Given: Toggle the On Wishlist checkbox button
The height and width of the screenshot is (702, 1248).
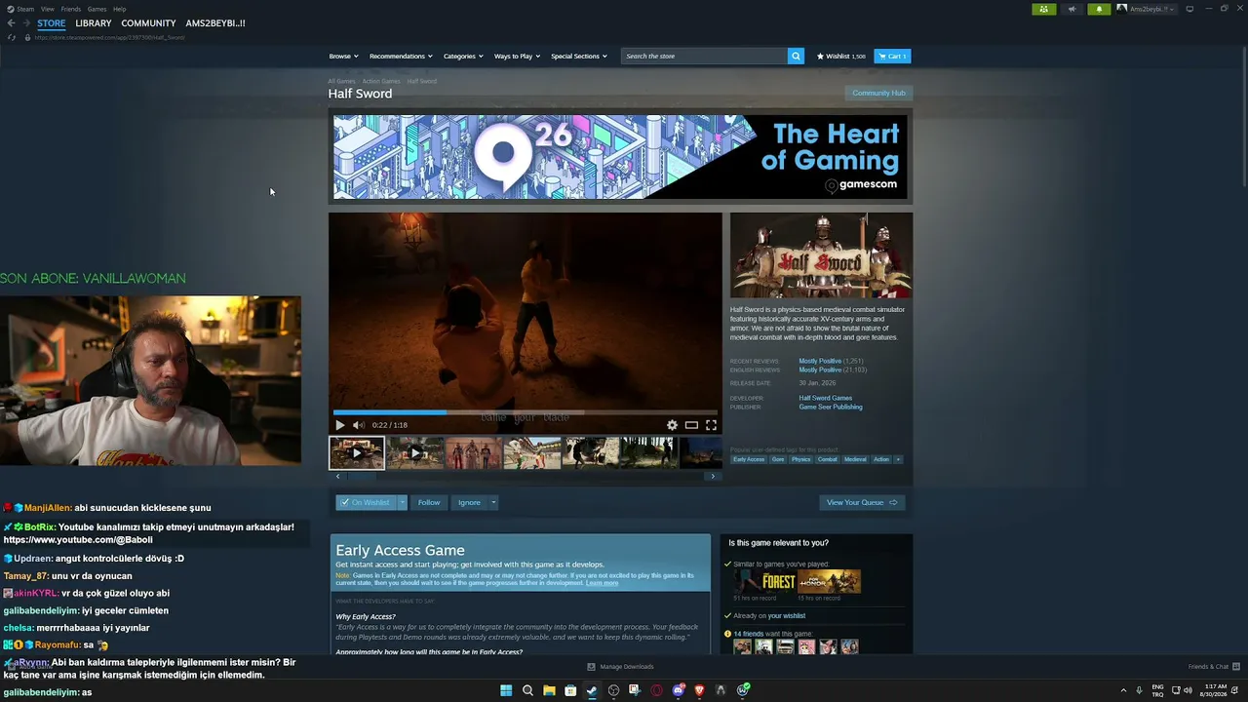Looking at the screenshot, I should (366, 502).
